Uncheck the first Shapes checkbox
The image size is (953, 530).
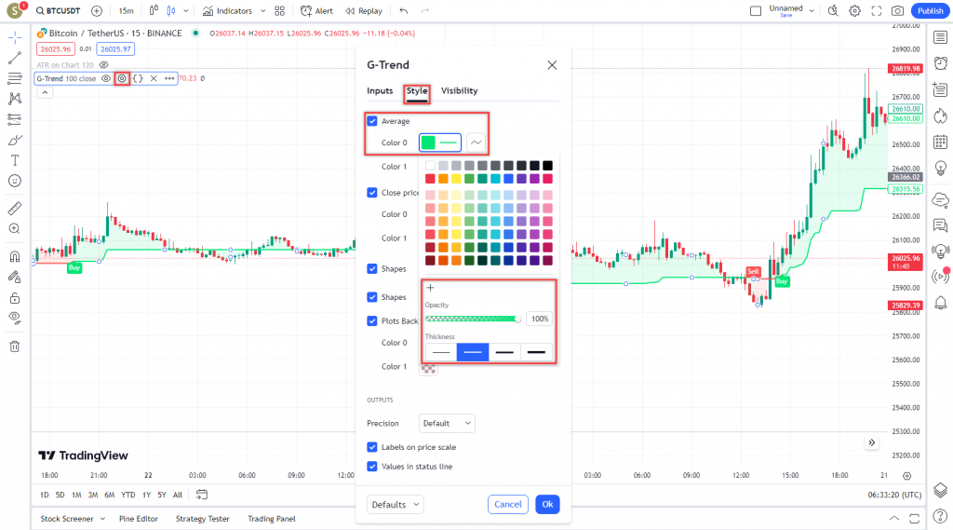372,268
